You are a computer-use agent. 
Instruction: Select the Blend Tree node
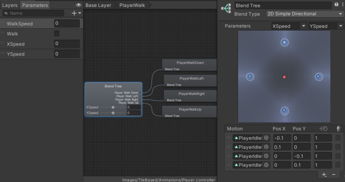(113, 99)
